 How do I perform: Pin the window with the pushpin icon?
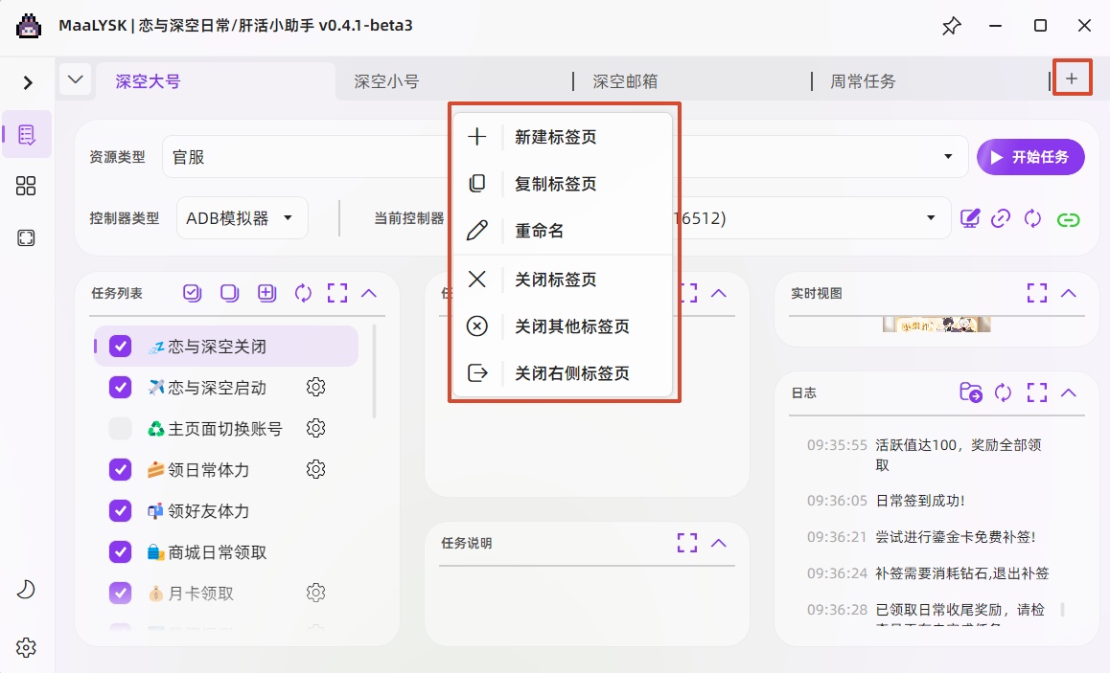952,26
